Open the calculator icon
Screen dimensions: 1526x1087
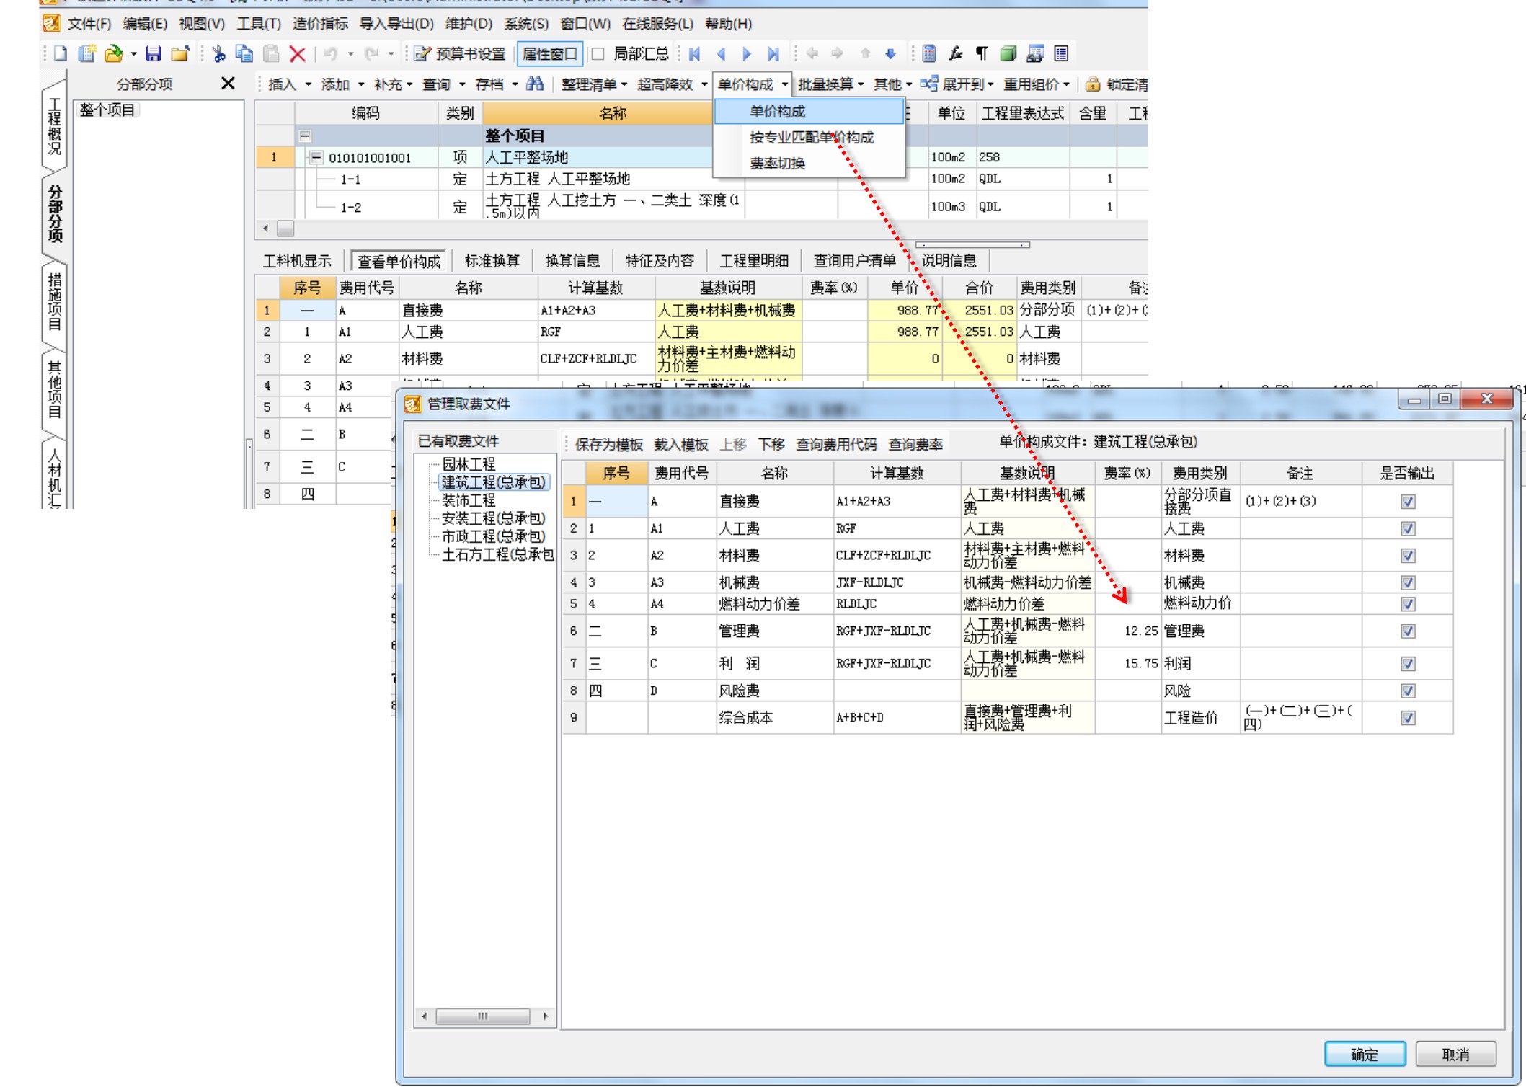pos(929,53)
